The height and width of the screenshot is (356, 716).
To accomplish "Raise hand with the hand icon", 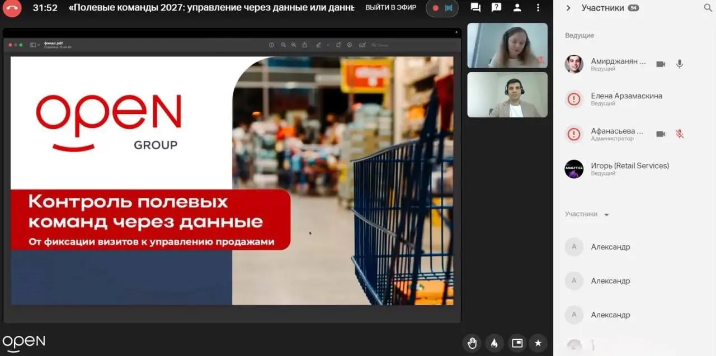I will tap(473, 343).
